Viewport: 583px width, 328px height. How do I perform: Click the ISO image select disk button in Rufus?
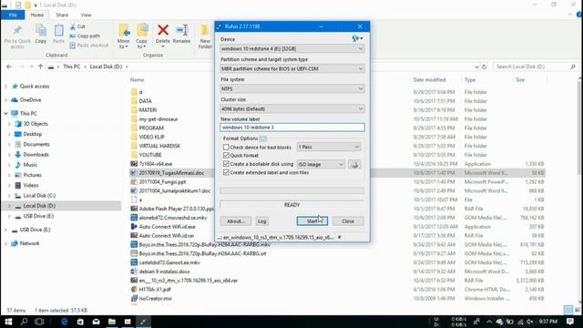pyautogui.click(x=354, y=164)
